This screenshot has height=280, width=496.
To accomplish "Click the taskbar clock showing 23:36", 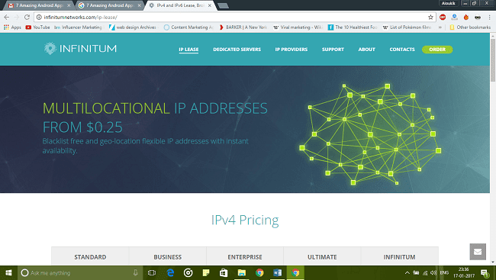I will [464, 272].
